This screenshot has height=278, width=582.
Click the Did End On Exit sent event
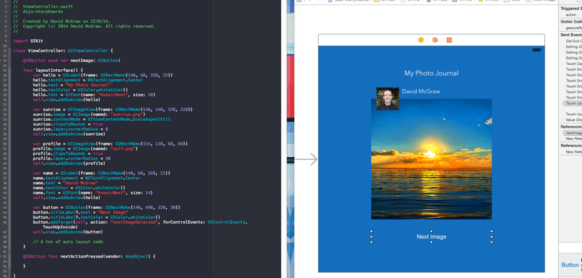573,41
